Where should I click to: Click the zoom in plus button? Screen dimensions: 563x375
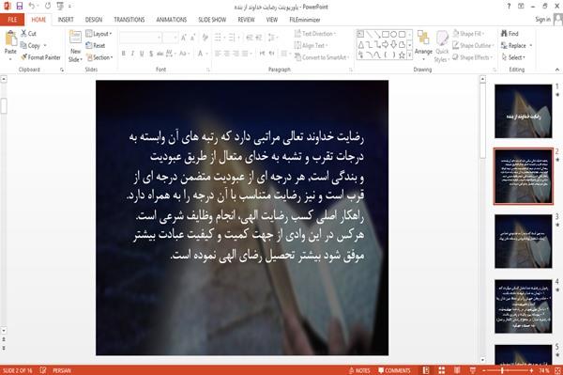532,370
